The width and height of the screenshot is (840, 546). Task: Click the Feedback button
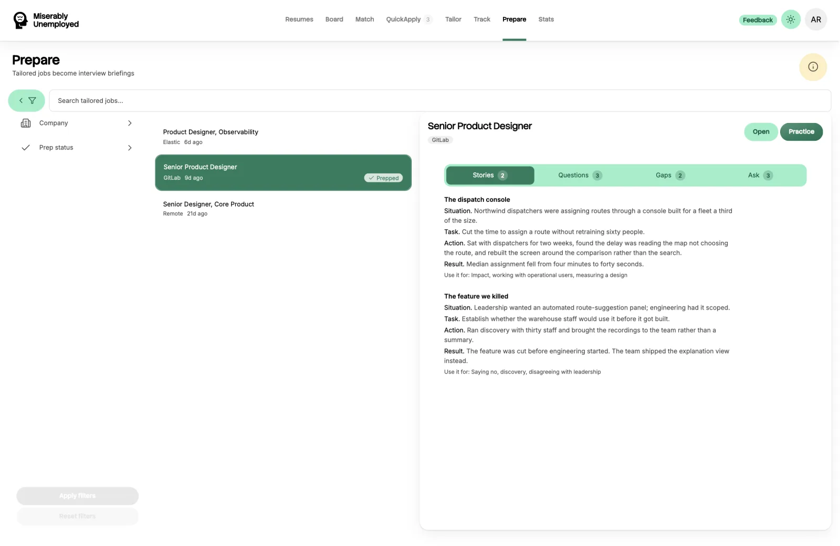tap(758, 20)
